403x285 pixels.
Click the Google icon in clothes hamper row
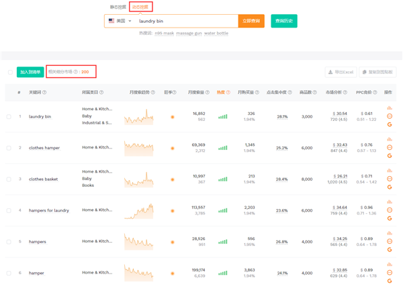(x=389, y=155)
